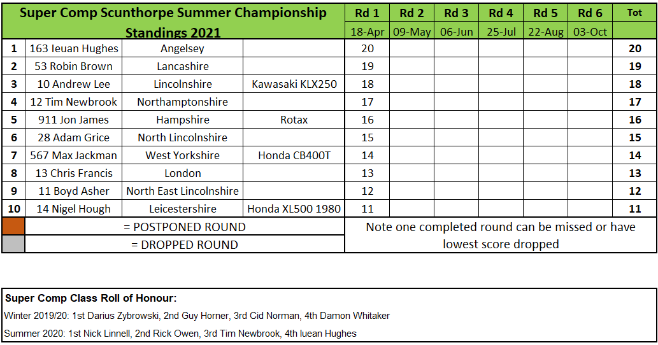Select the Kawasaki KLX250 bike cell
Viewport: 658px width, 345px height.
pos(294,84)
